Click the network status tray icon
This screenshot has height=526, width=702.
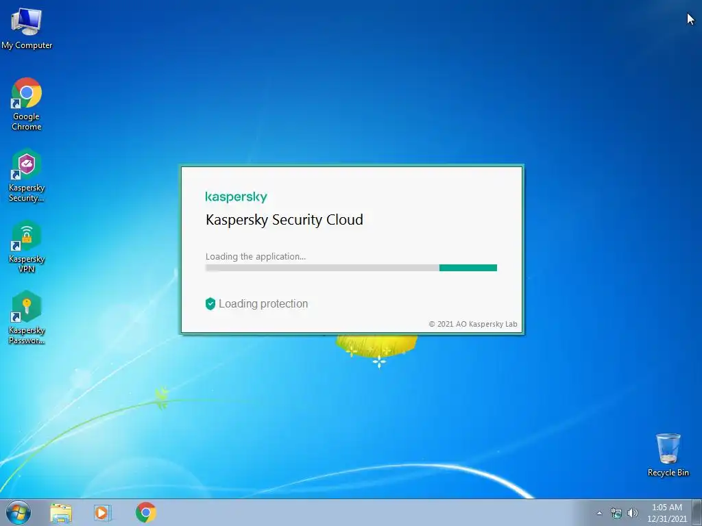coord(616,513)
